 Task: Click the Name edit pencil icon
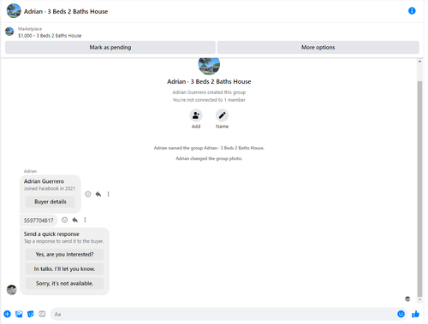pyautogui.click(x=222, y=115)
